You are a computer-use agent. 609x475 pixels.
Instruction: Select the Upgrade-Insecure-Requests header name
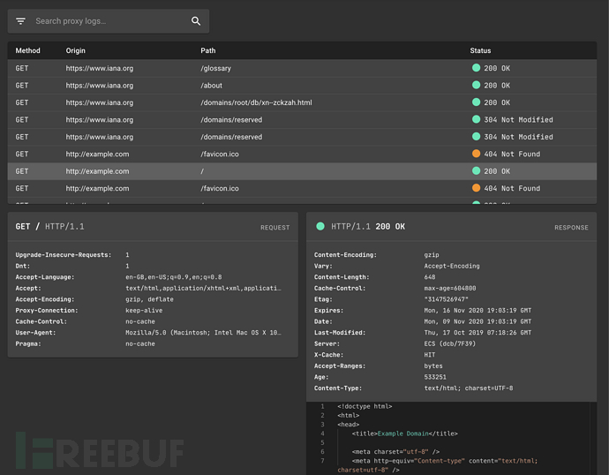pyautogui.click(x=64, y=255)
